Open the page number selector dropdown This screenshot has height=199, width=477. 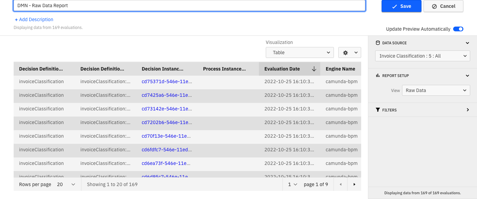click(x=293, y=184)
